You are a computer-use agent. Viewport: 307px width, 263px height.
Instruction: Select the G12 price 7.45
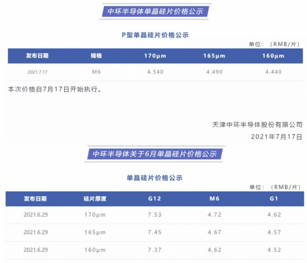(x=155, y=232)
